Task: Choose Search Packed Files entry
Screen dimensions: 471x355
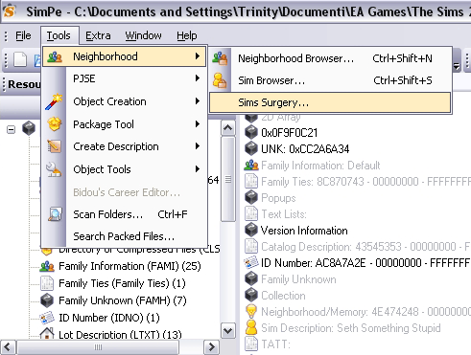Action: [x=124, y=236]
